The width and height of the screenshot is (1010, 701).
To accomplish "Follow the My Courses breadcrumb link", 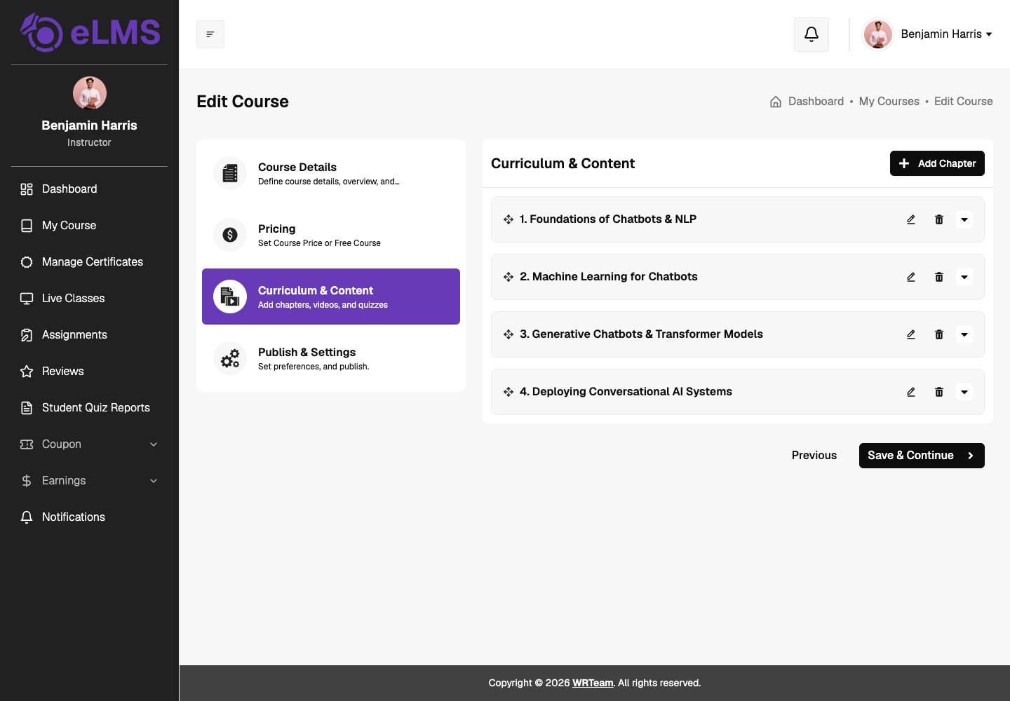I will tap(889, 102).
